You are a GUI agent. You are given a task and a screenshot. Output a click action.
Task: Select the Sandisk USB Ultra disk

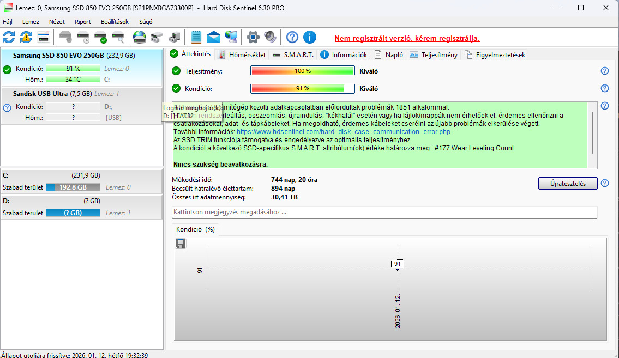point(81,106)
